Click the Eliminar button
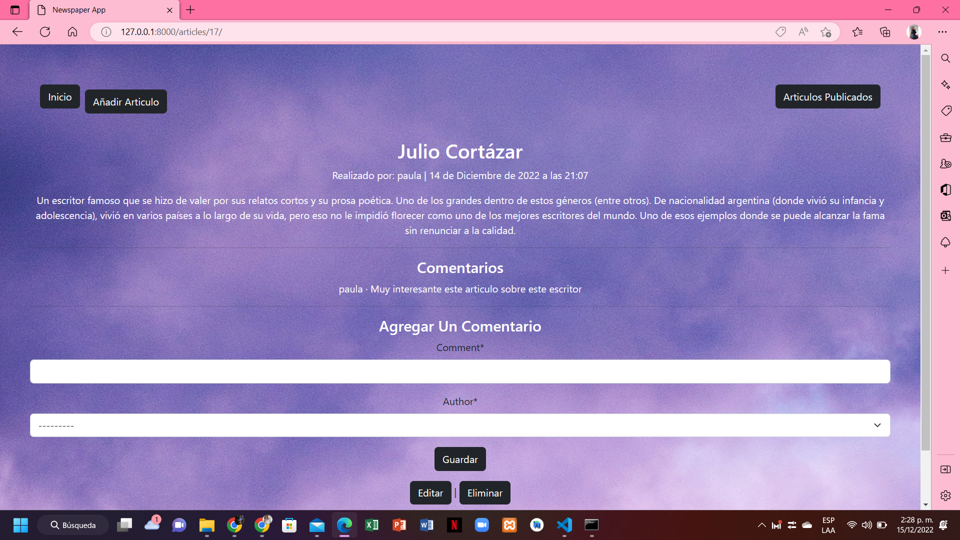 point(484,493)
